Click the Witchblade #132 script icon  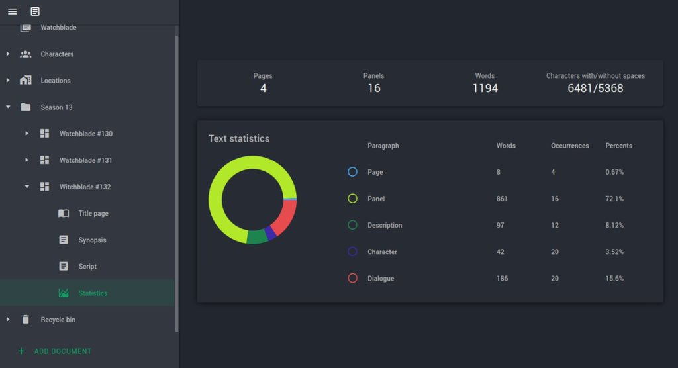click(44, 187)
